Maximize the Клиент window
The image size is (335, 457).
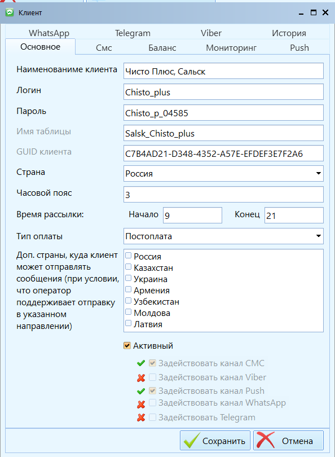(314, 12)
